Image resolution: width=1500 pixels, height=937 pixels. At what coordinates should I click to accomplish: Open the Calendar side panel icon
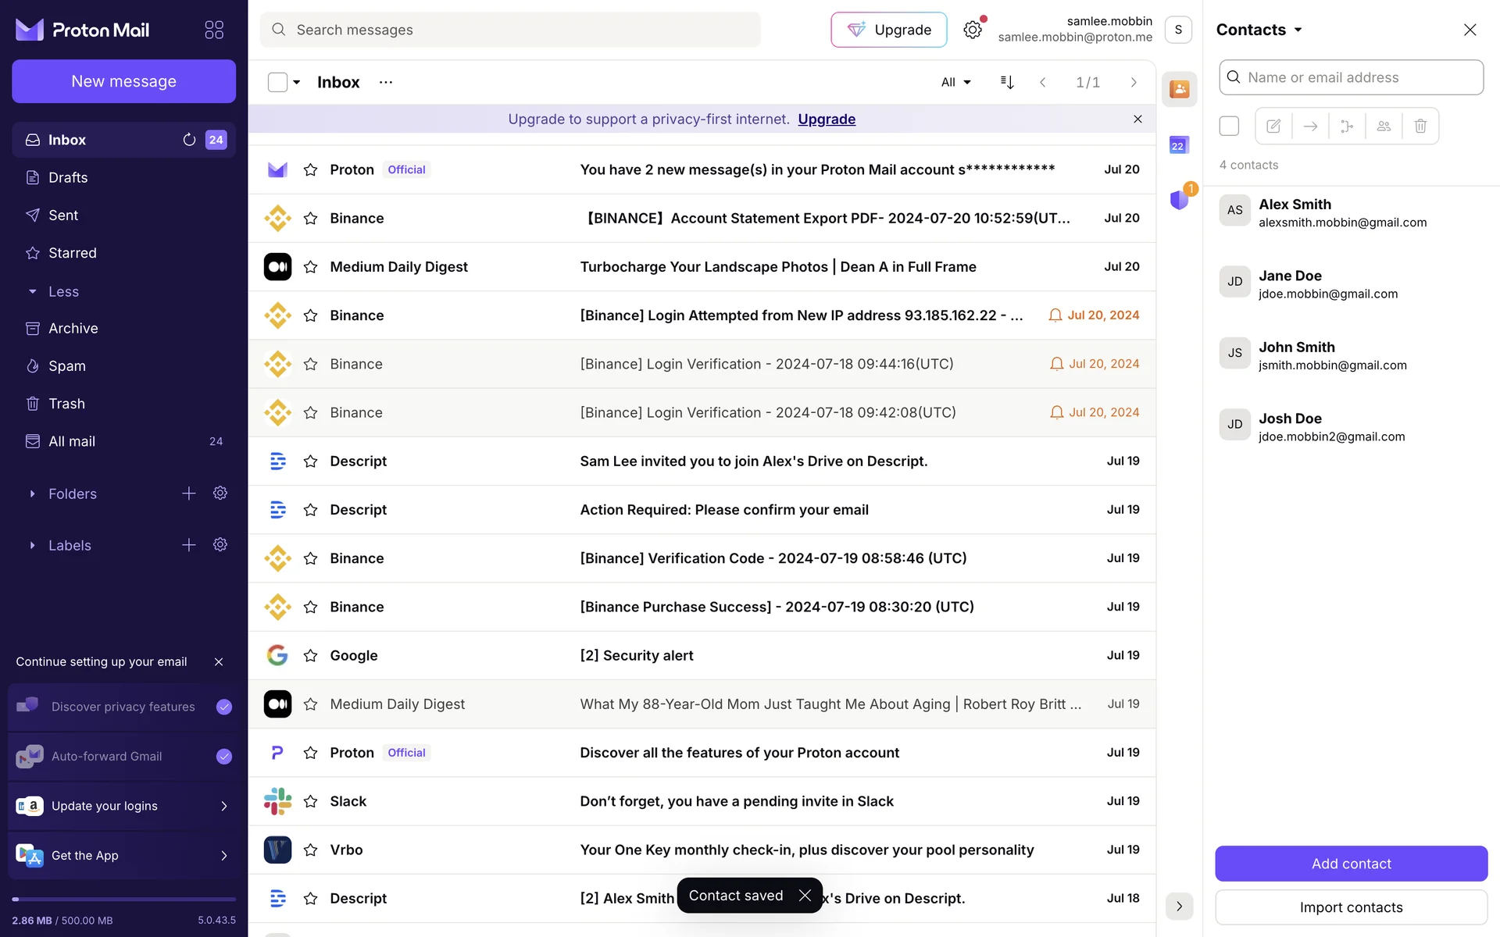click(1178, 145)
